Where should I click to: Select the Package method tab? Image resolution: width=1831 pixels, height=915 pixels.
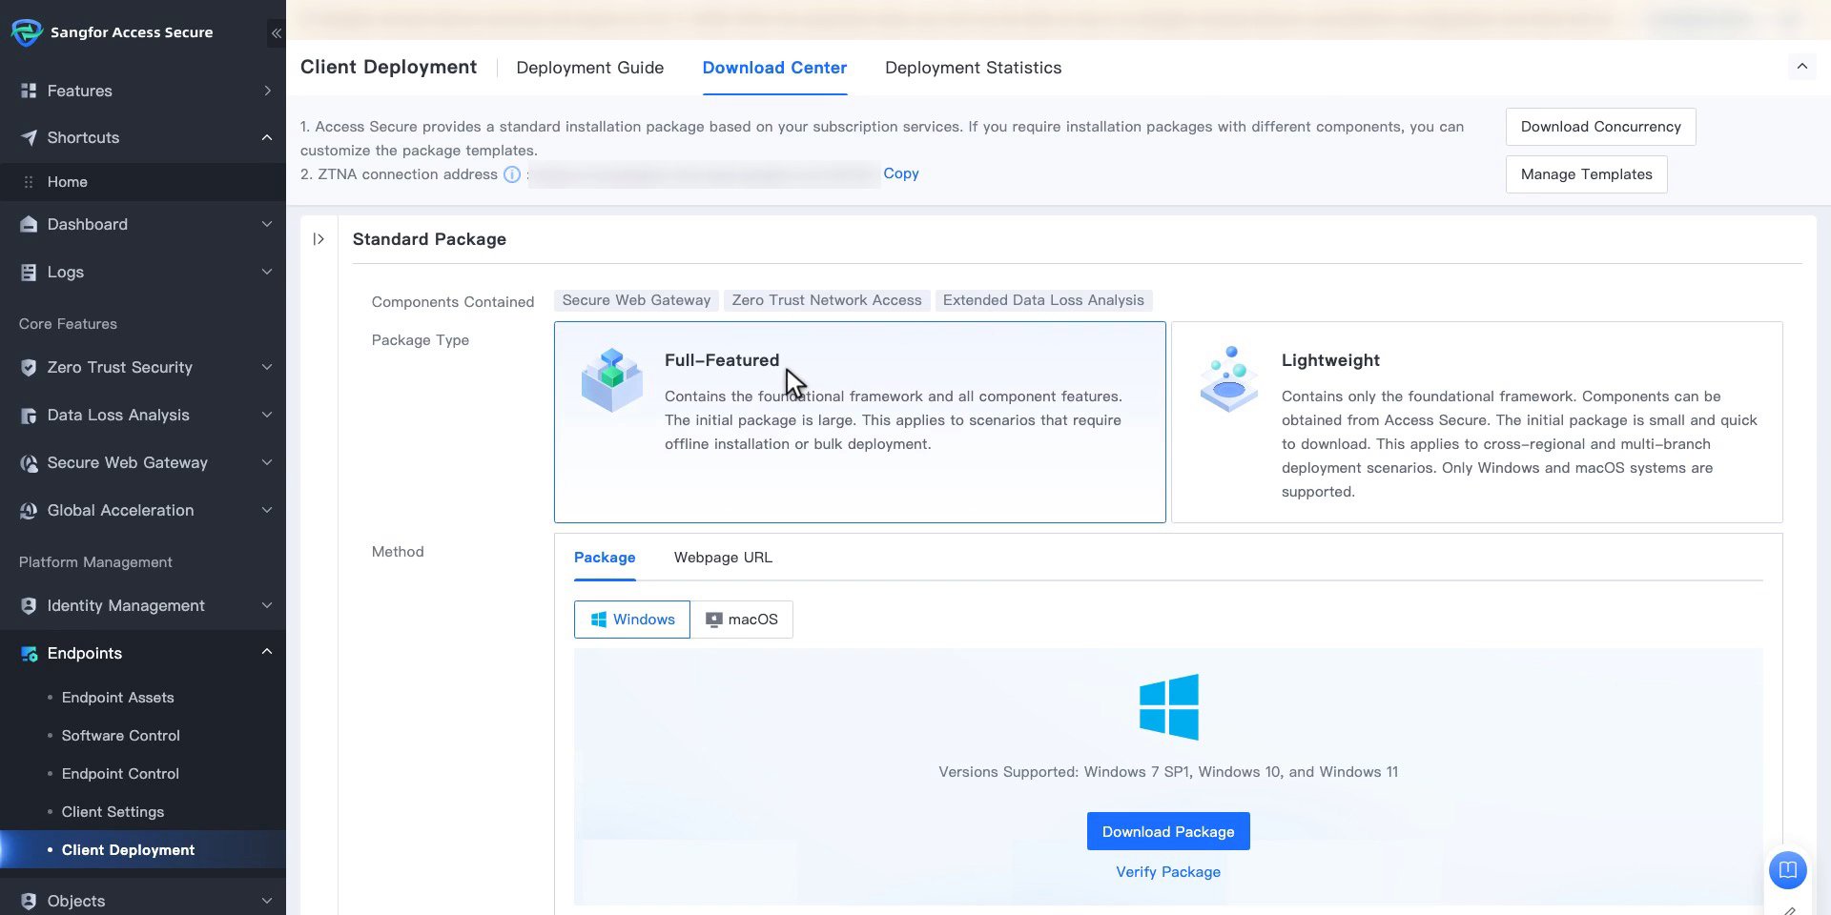[x=605, y=558]
